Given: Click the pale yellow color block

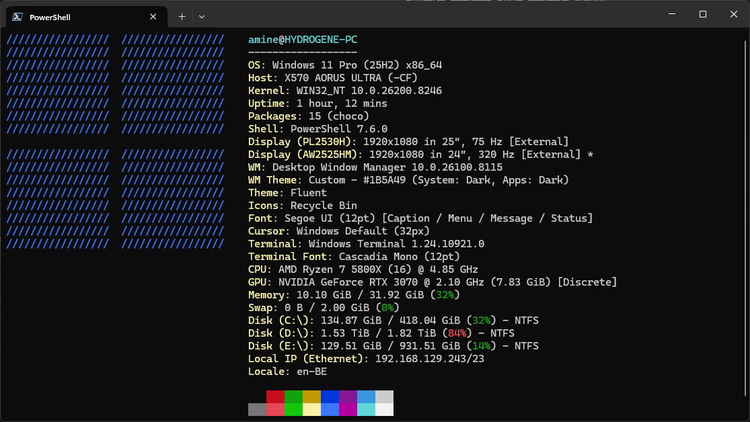Looking at the screenshot, I should click(312, 410).
